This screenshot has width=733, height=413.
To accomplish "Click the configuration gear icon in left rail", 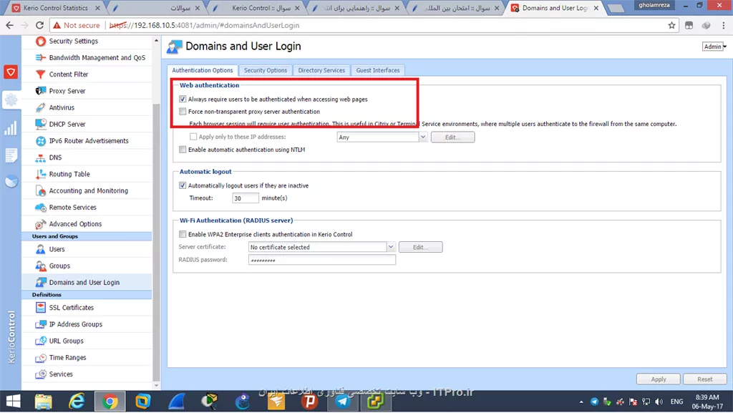I will pos(10,99).
